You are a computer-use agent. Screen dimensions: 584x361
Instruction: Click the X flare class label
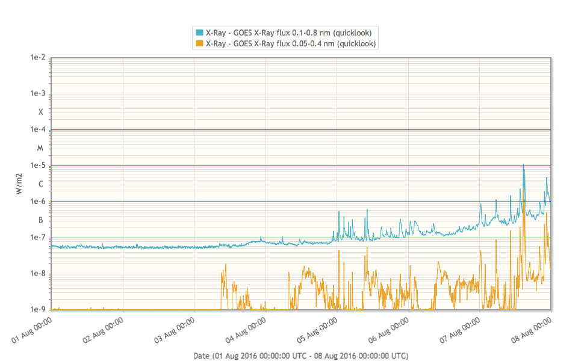(x=40, y=112)
